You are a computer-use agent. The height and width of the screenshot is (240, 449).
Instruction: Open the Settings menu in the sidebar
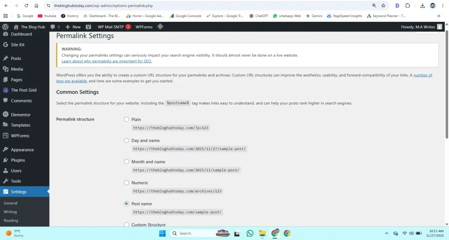click(25, 192)
